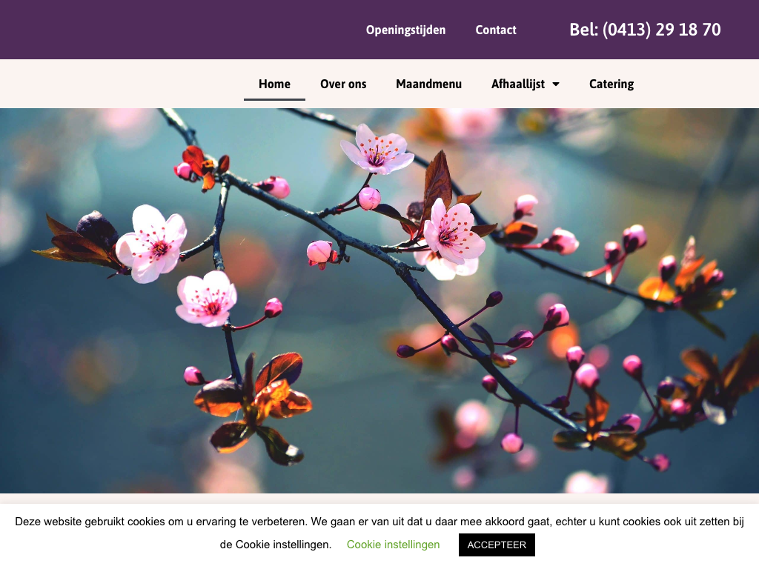Image resolution: width=759 pixels, height=569 pixels.
Task: Open Cookie instellingen settings link
Action: [393, 545]
